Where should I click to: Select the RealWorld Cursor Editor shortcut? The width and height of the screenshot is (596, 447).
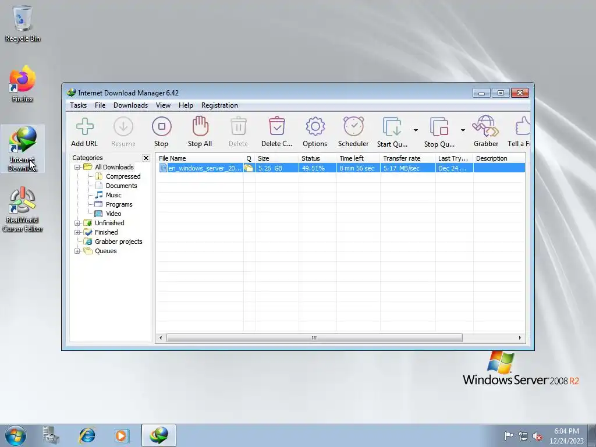click(23, 209)
